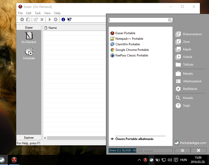
Task: Click the delete X icon in Eraser toolbar
Action: [x=42, y=19]
